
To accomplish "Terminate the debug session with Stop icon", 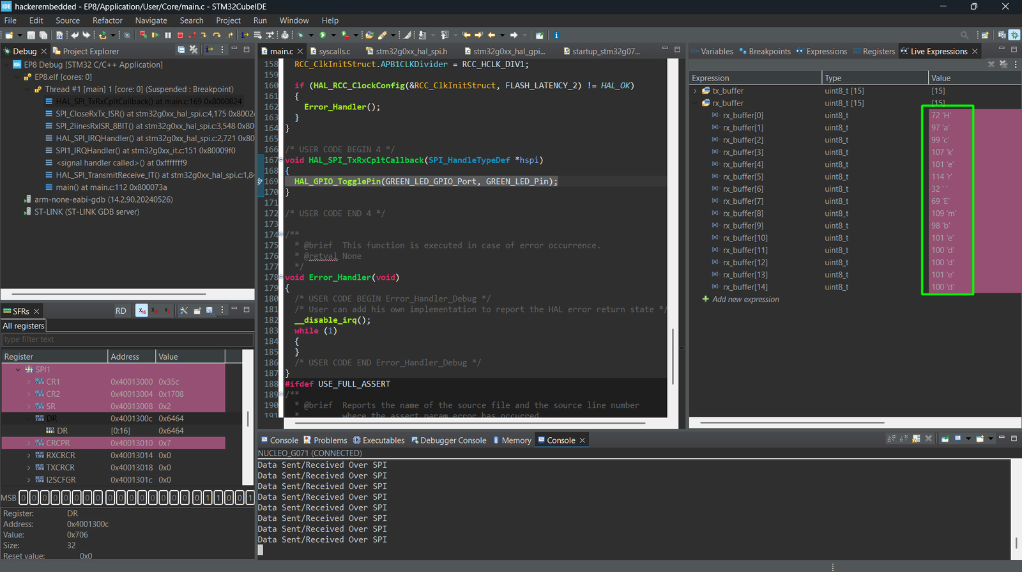I will 180,35.
